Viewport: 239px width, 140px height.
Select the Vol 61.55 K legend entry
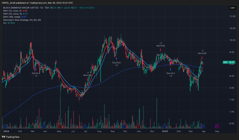click(x=9, y=23)
